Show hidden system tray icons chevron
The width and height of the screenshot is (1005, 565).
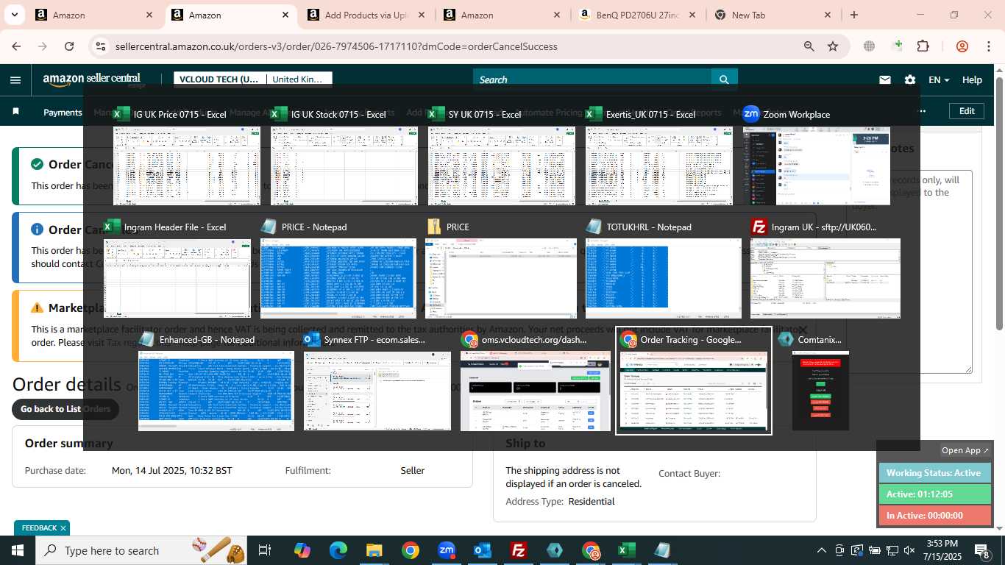click(x=821, y=550)
